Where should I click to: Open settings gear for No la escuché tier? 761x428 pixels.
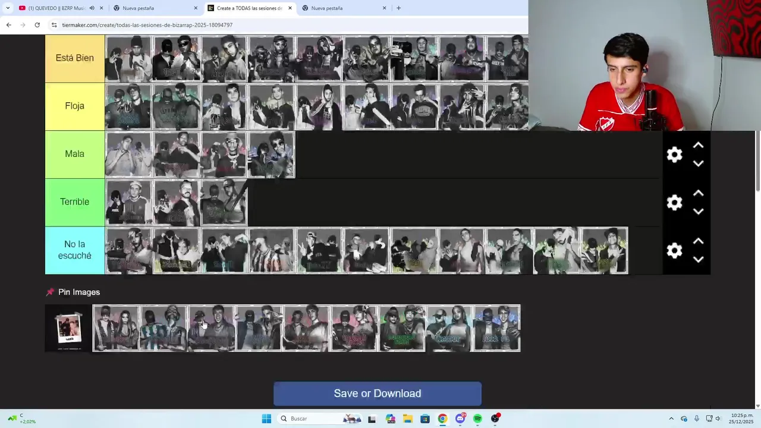click(x=674, y=251)
